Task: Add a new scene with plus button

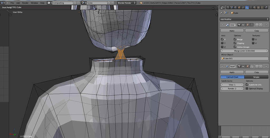Action: click(109, 3)
